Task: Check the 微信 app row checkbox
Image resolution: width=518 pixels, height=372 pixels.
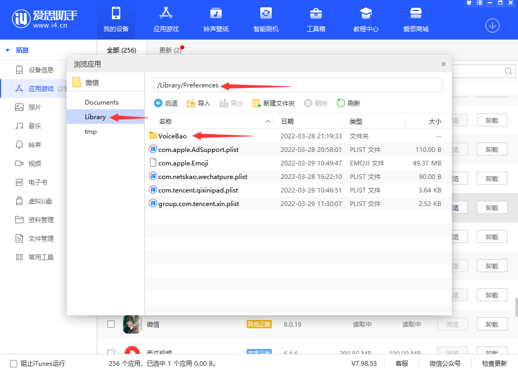Action: (111, 324)
